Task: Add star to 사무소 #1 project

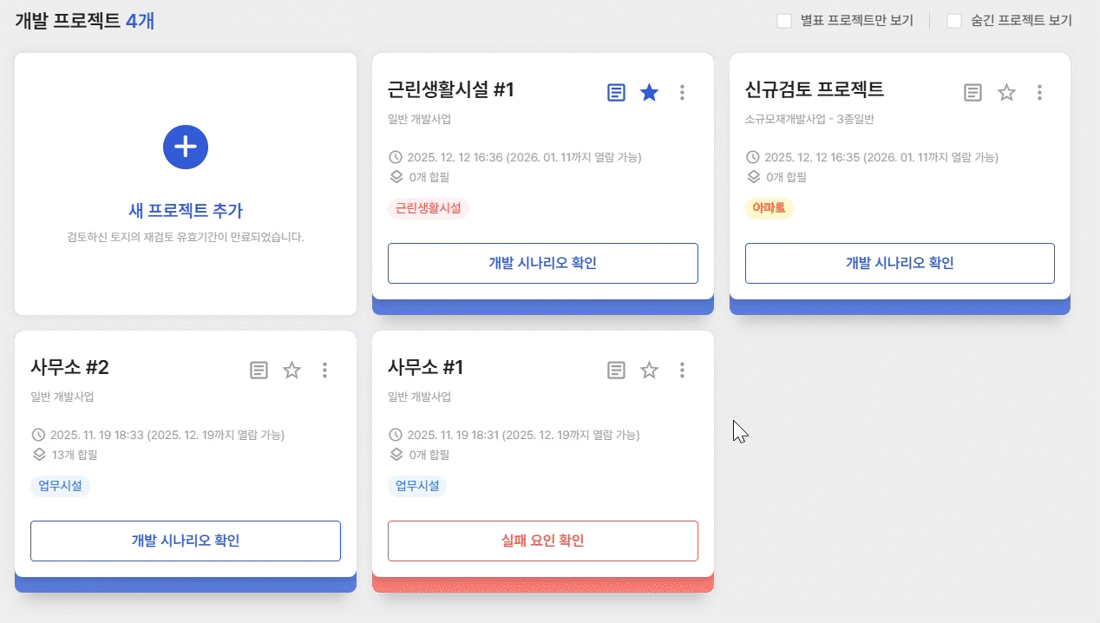Action: point(649,371)
